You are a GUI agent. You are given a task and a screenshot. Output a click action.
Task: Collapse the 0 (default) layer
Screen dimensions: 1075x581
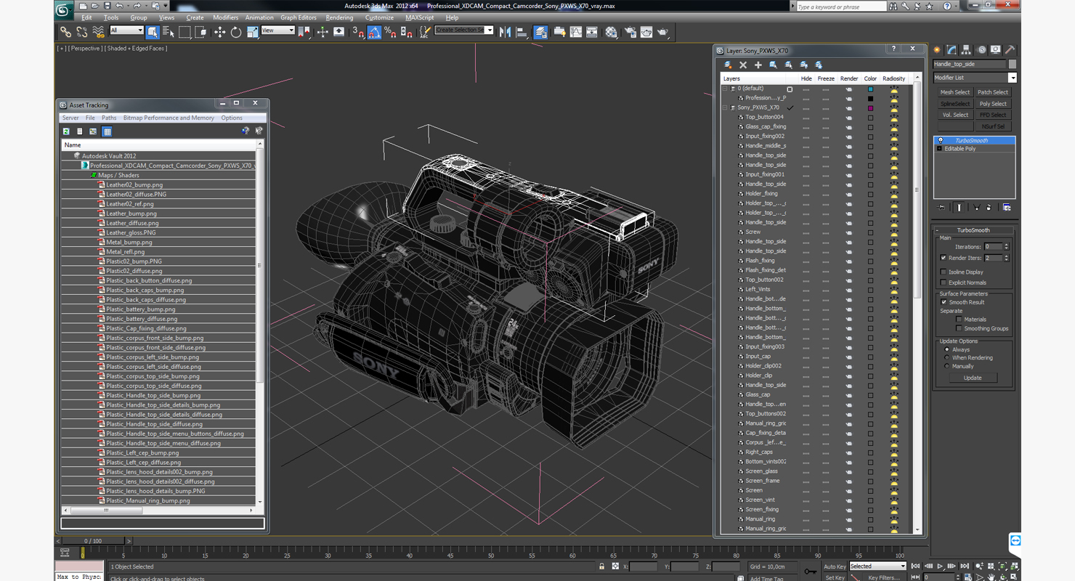coord(725,89)
